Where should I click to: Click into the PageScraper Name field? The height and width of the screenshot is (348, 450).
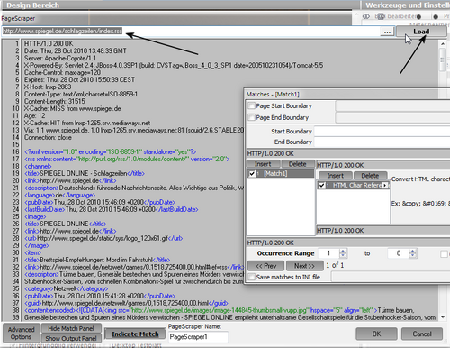click(198, 337)
